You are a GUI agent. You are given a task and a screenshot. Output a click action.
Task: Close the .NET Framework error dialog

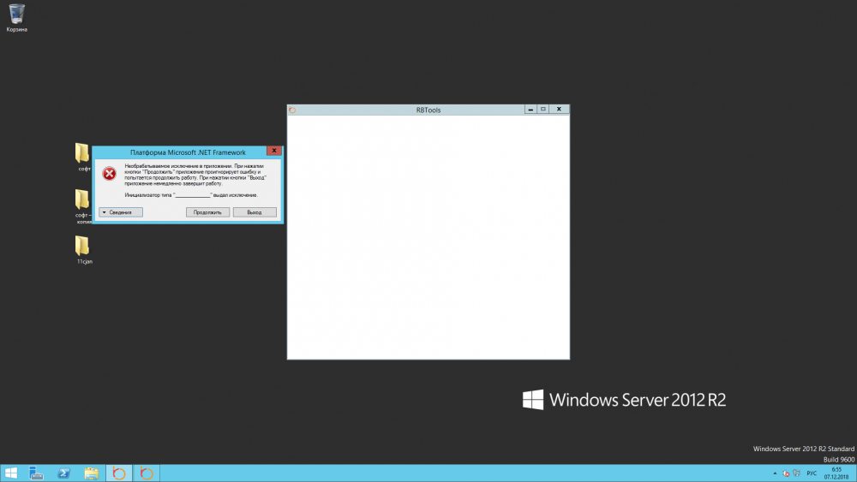click(273, 151)
